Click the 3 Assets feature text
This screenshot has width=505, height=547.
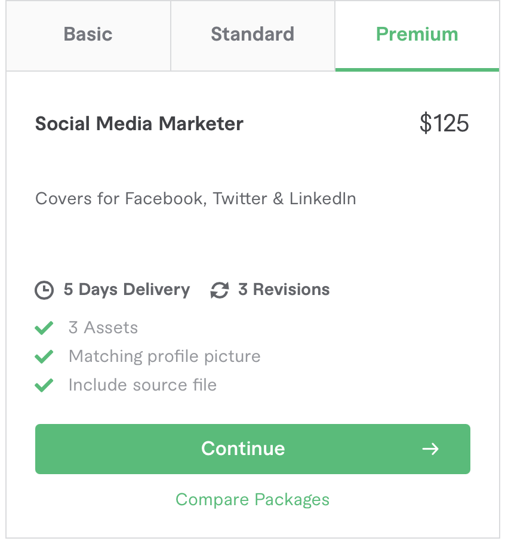(x=103, y=327)
